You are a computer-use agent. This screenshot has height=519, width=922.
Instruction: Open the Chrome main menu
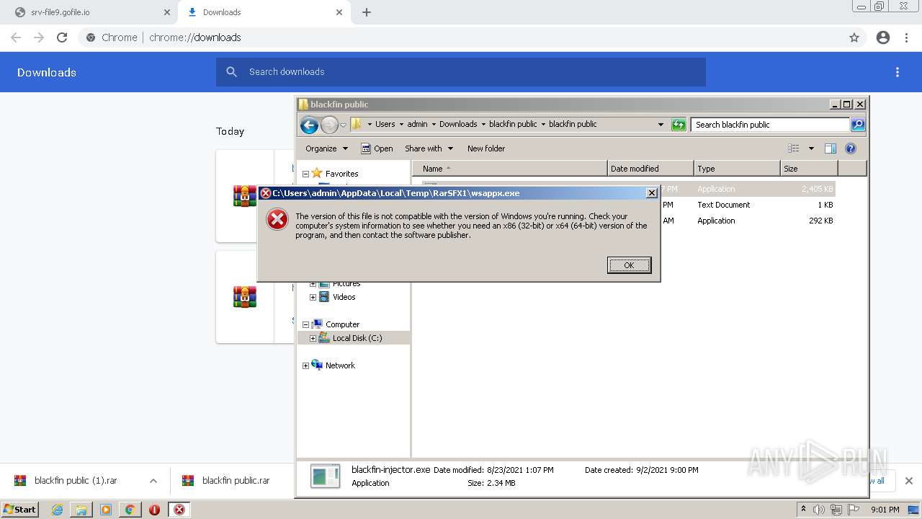[x=906, y=37]
